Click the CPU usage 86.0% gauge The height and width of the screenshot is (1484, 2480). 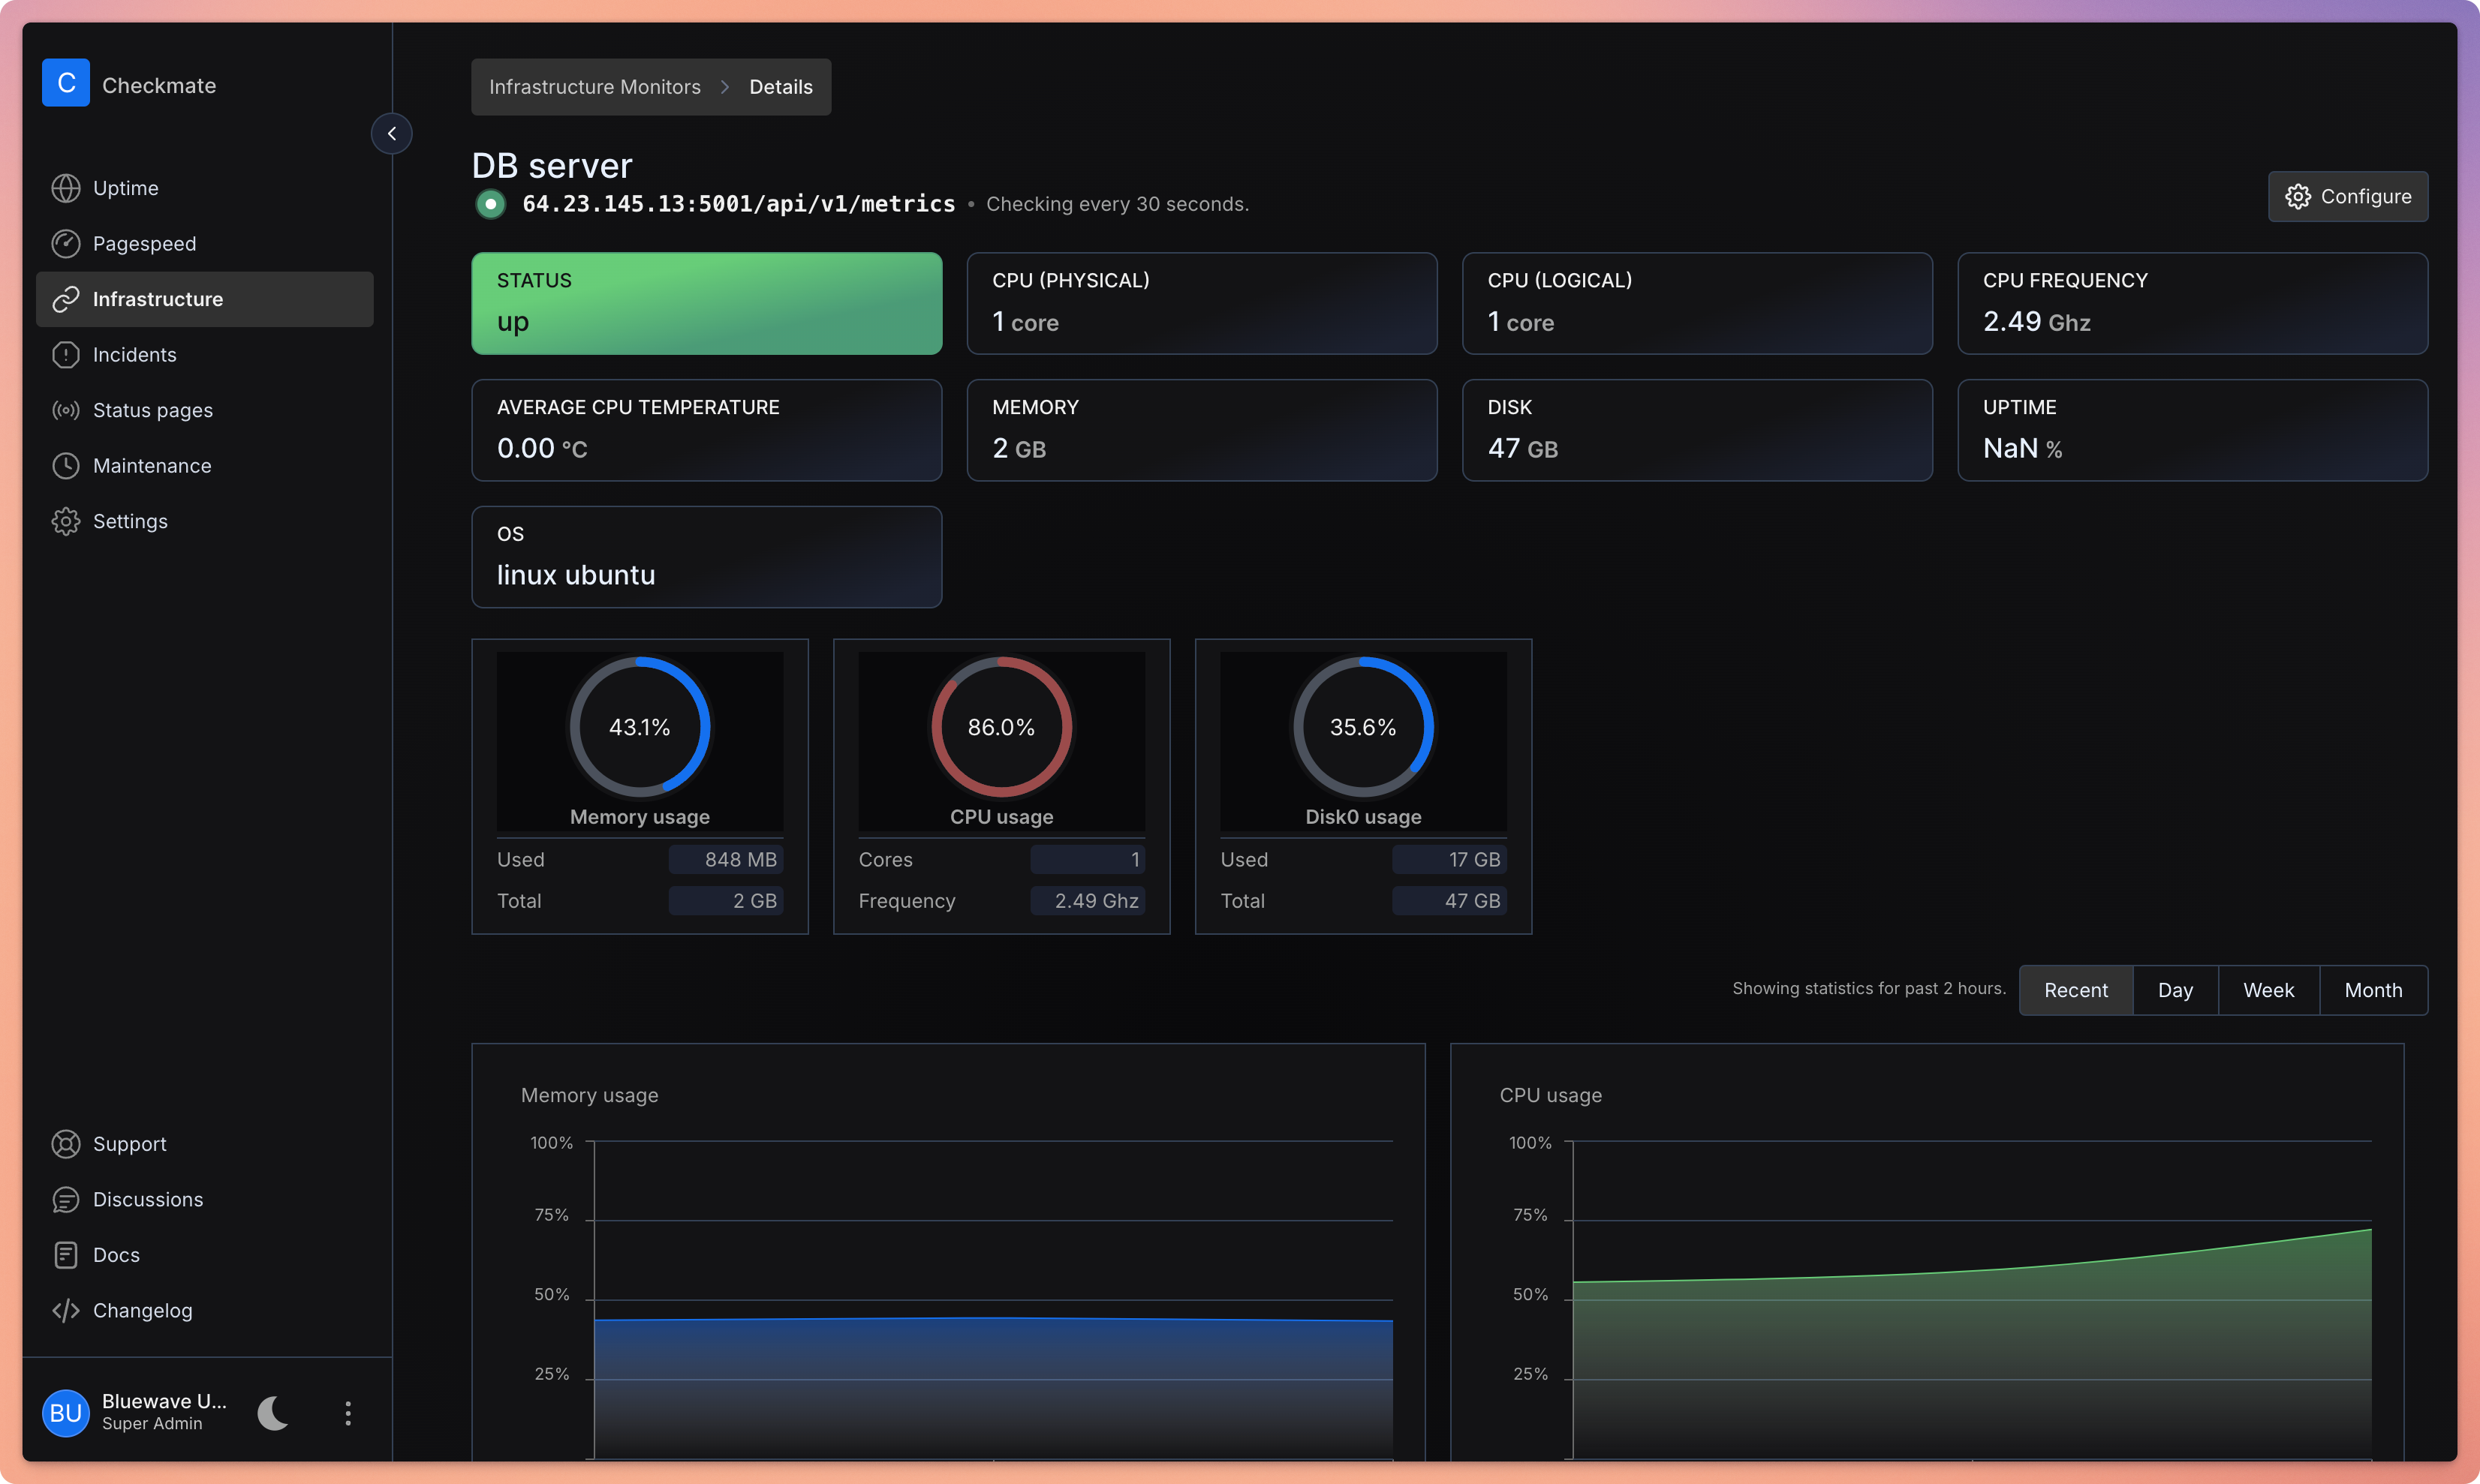(x=1001, y=727)
